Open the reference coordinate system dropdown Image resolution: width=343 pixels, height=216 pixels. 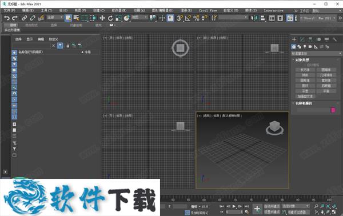tap(139, 17)
